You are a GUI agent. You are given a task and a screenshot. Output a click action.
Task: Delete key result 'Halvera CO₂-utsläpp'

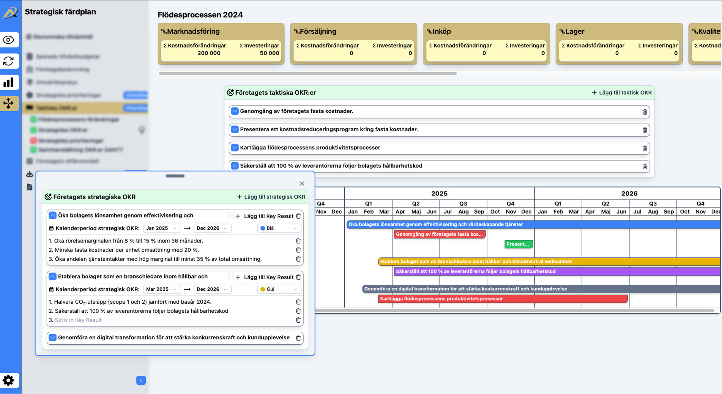pyautogui.click(x=298, y=302)
